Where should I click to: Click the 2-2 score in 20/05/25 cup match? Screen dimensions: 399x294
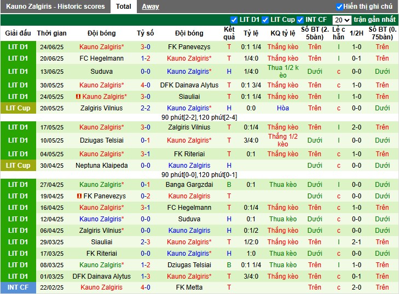(145, 108)
